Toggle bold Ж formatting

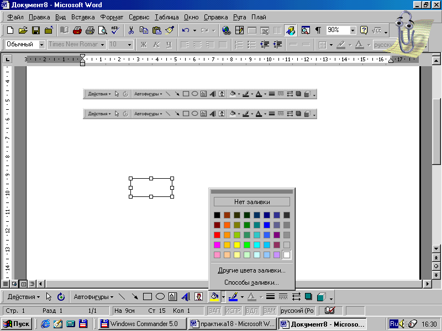click(x=144, y=45)
